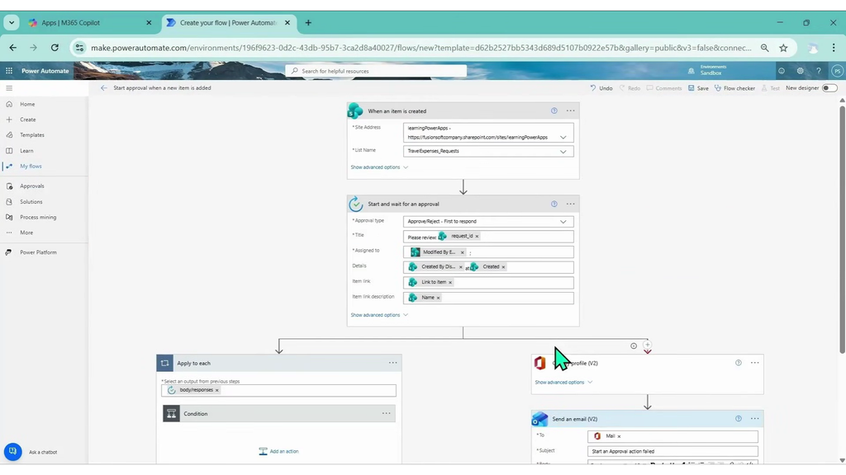Run the Flow checker
Image resolution: width=846 pixels, height=475 pixels.
pos(734,87)
